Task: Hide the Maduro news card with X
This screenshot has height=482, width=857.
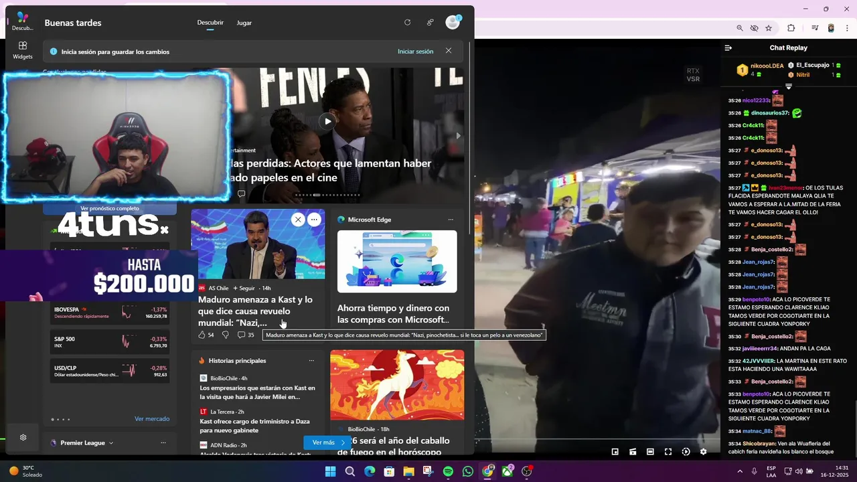Action: click(x=298, y=220)
